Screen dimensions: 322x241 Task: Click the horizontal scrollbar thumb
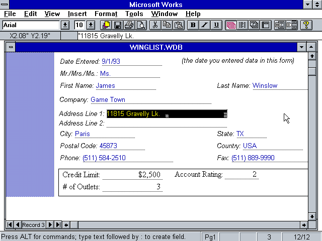(x=74, y=225)
